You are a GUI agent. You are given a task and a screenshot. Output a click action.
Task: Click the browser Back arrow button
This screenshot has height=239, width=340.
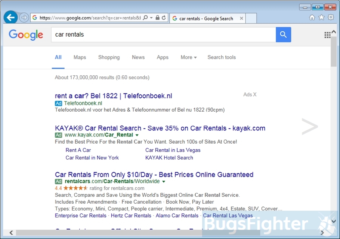tap(11, 17)
